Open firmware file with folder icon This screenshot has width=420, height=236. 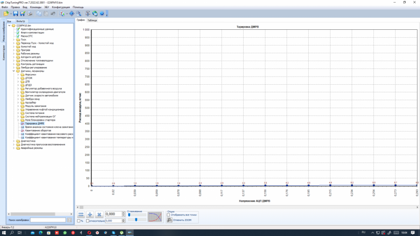pyautogui.click(x=6, y=13)
